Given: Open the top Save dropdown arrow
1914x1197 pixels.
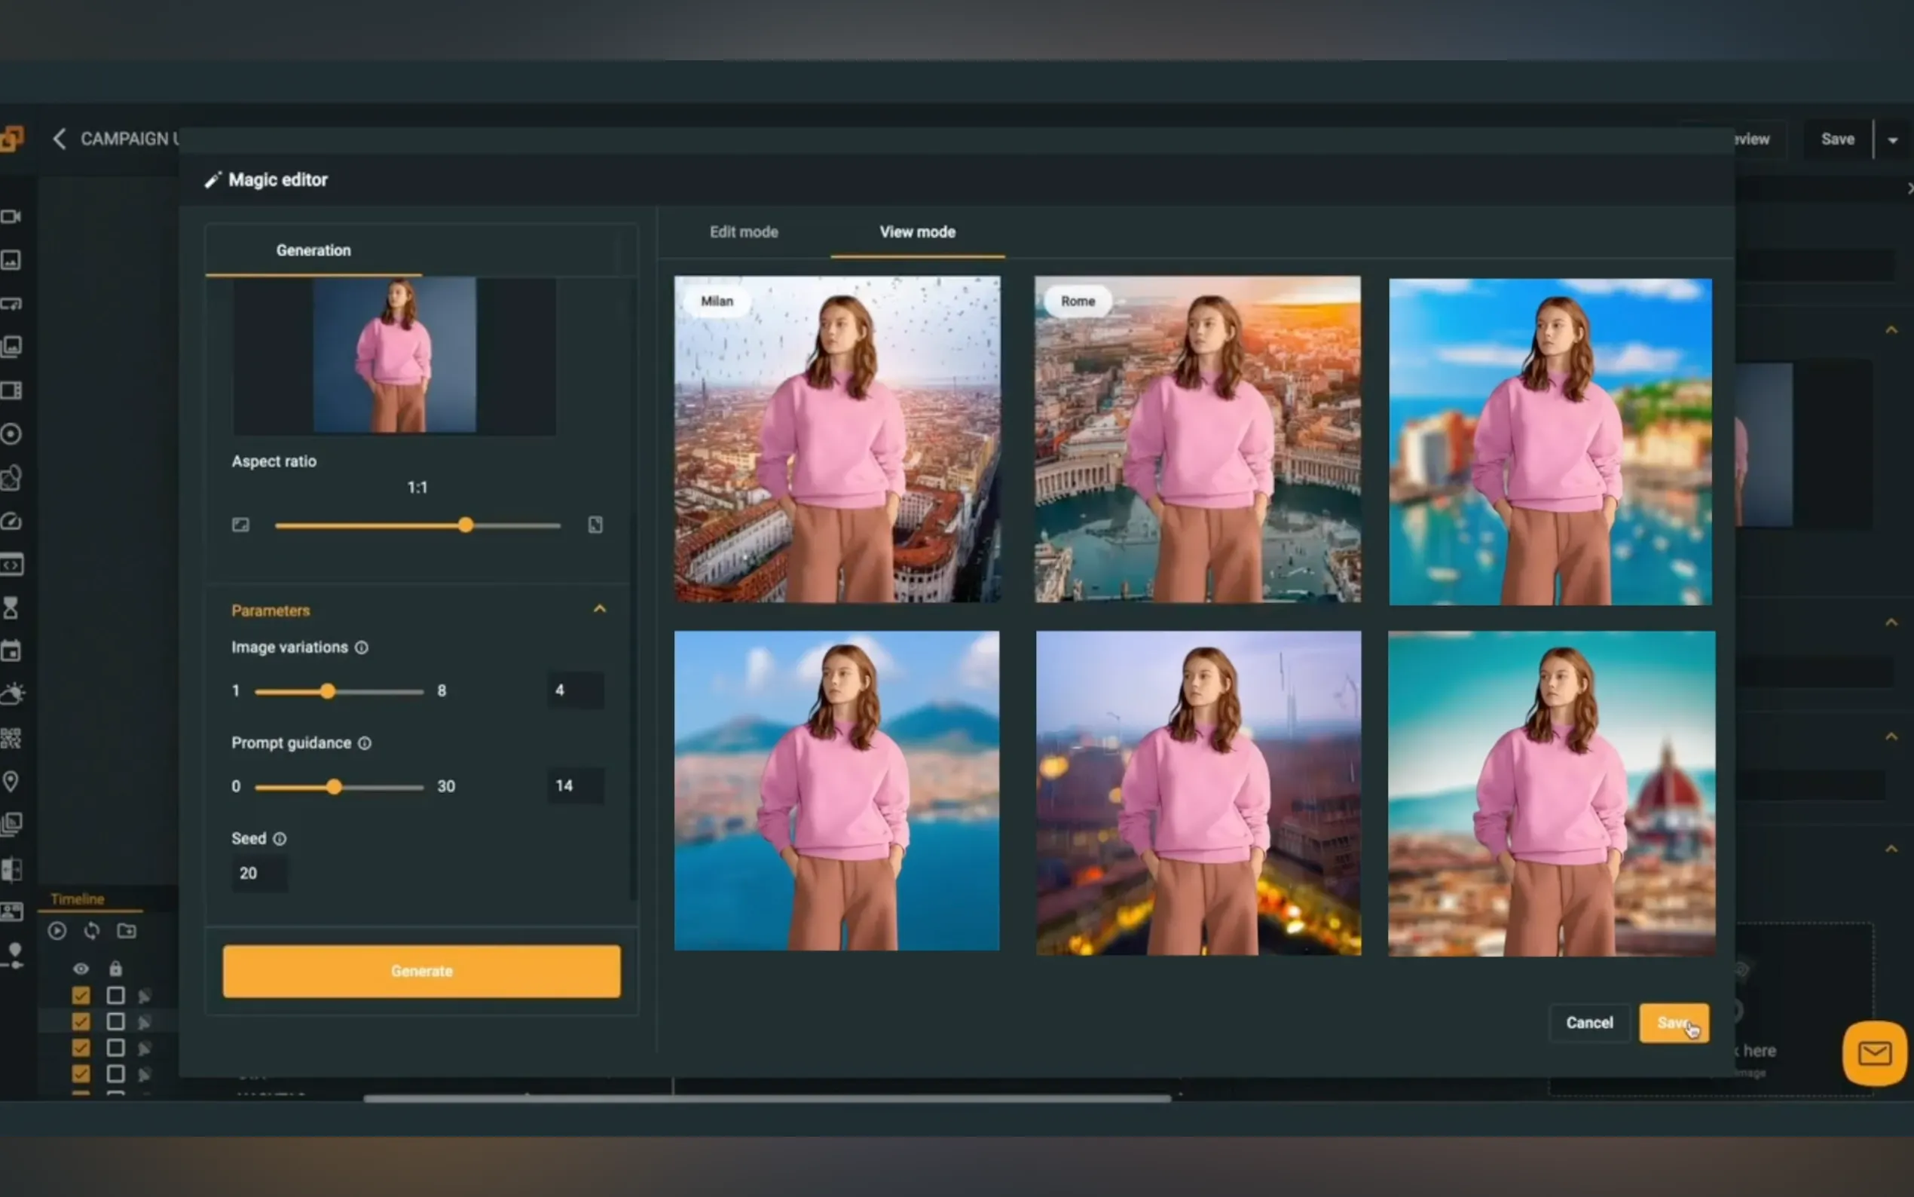Looking at the screenshot, I should coord(1893,140).
